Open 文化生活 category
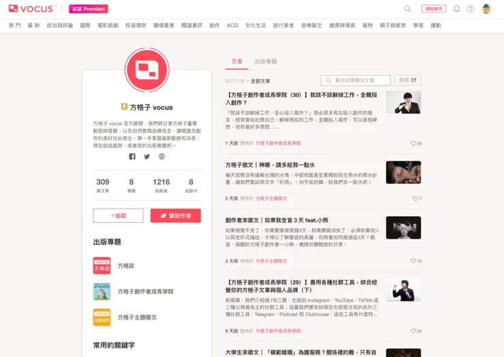504x357 pixels. coord(255,25)
